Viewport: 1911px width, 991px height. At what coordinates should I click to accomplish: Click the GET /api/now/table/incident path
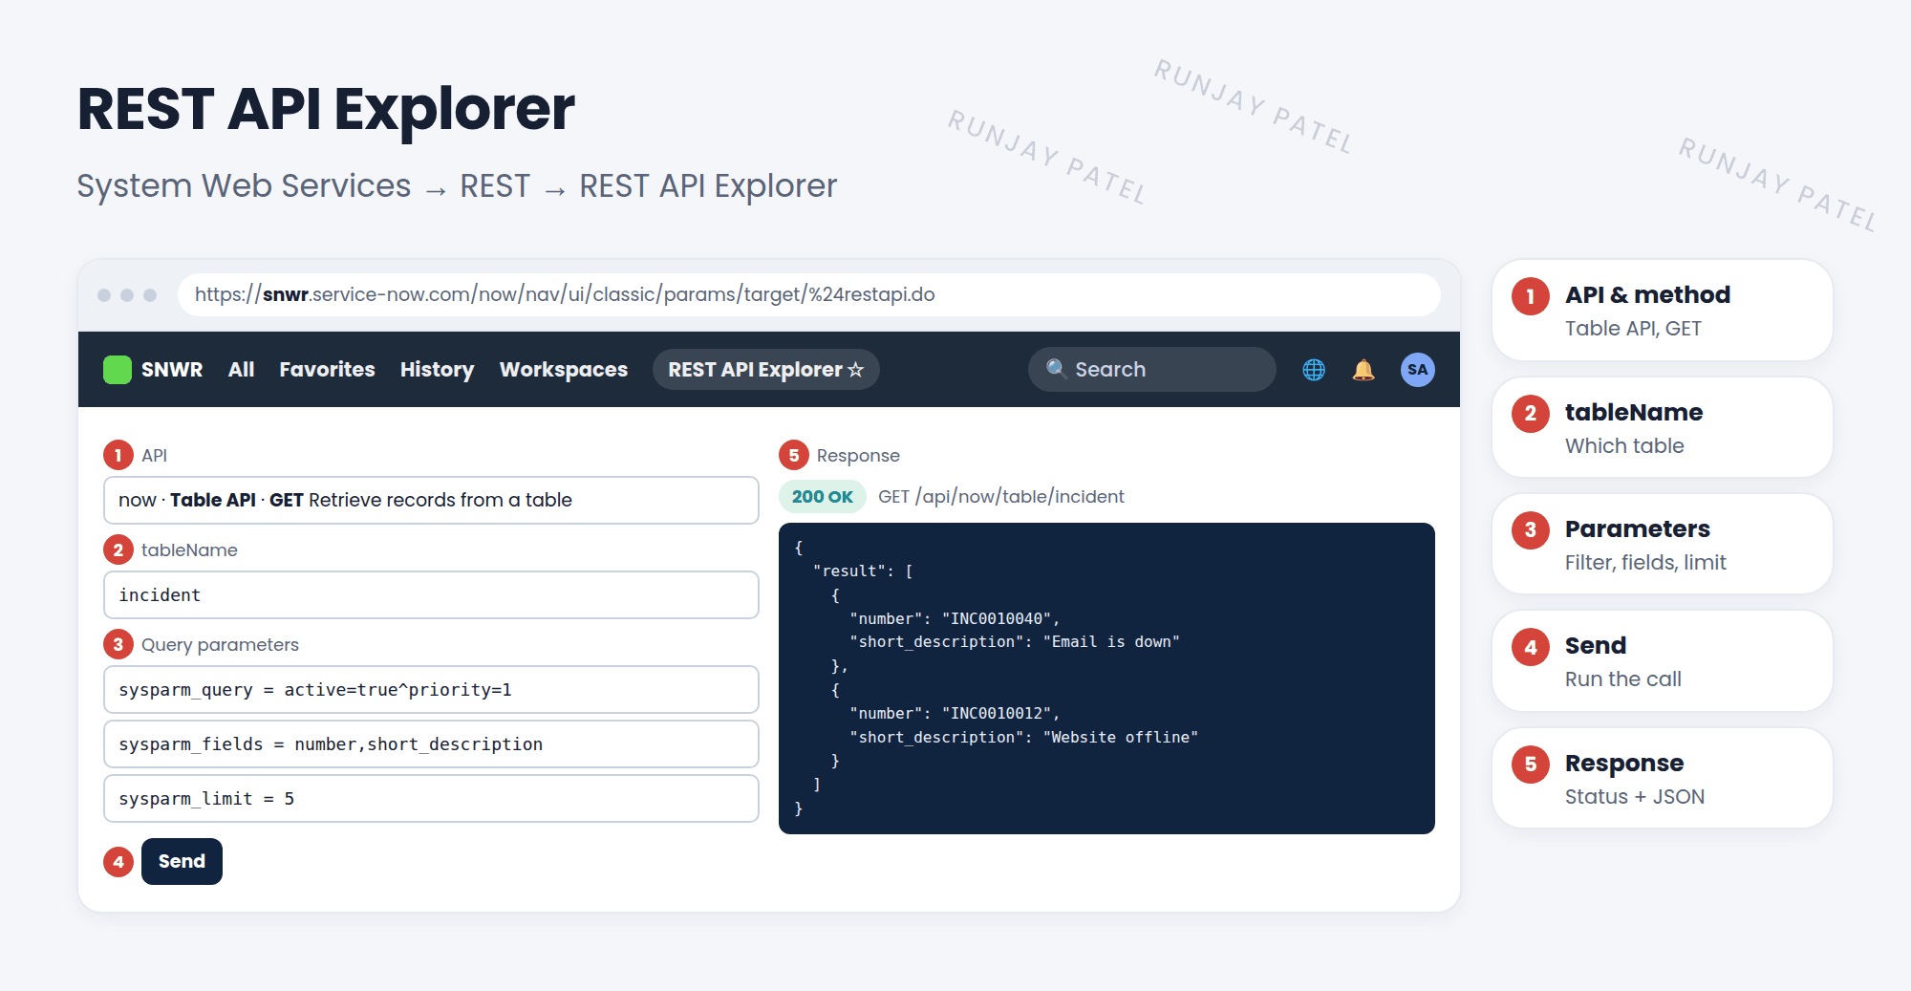(1000, 496)
